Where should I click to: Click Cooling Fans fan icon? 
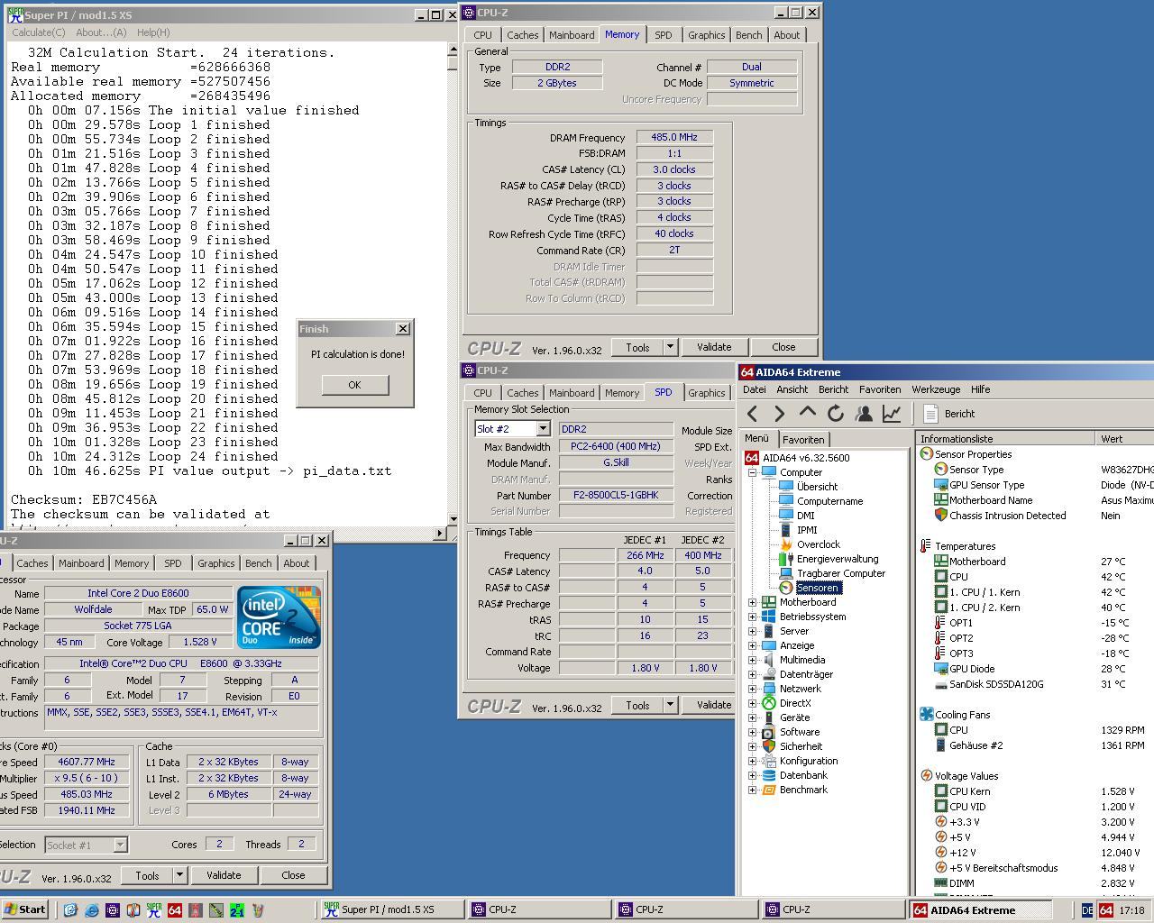926,715
